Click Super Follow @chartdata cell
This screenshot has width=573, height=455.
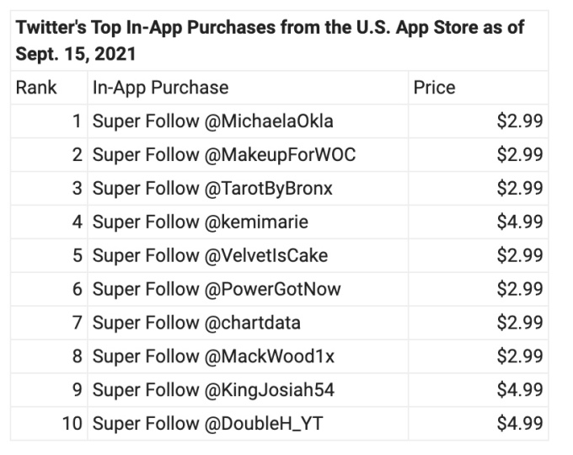click(x=196, y=323)
